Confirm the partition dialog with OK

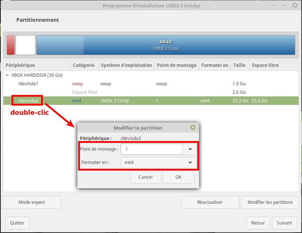tap(178, 177)
